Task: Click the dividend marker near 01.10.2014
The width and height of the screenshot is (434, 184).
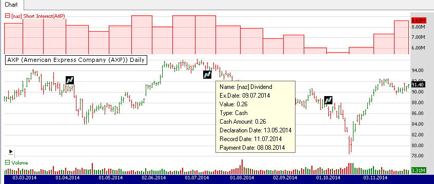Action: [x=328, y=100]
